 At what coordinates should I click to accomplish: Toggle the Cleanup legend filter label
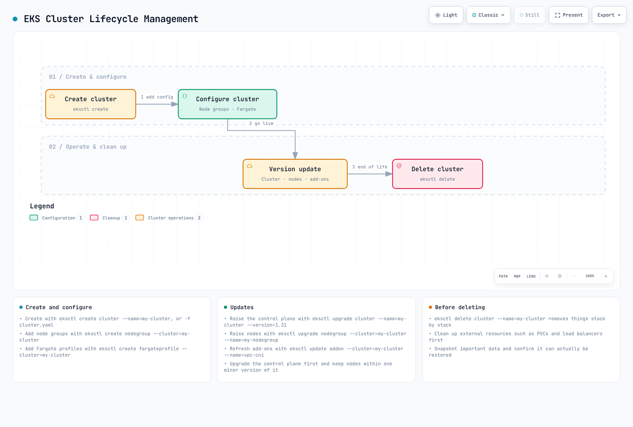point(111,218)
